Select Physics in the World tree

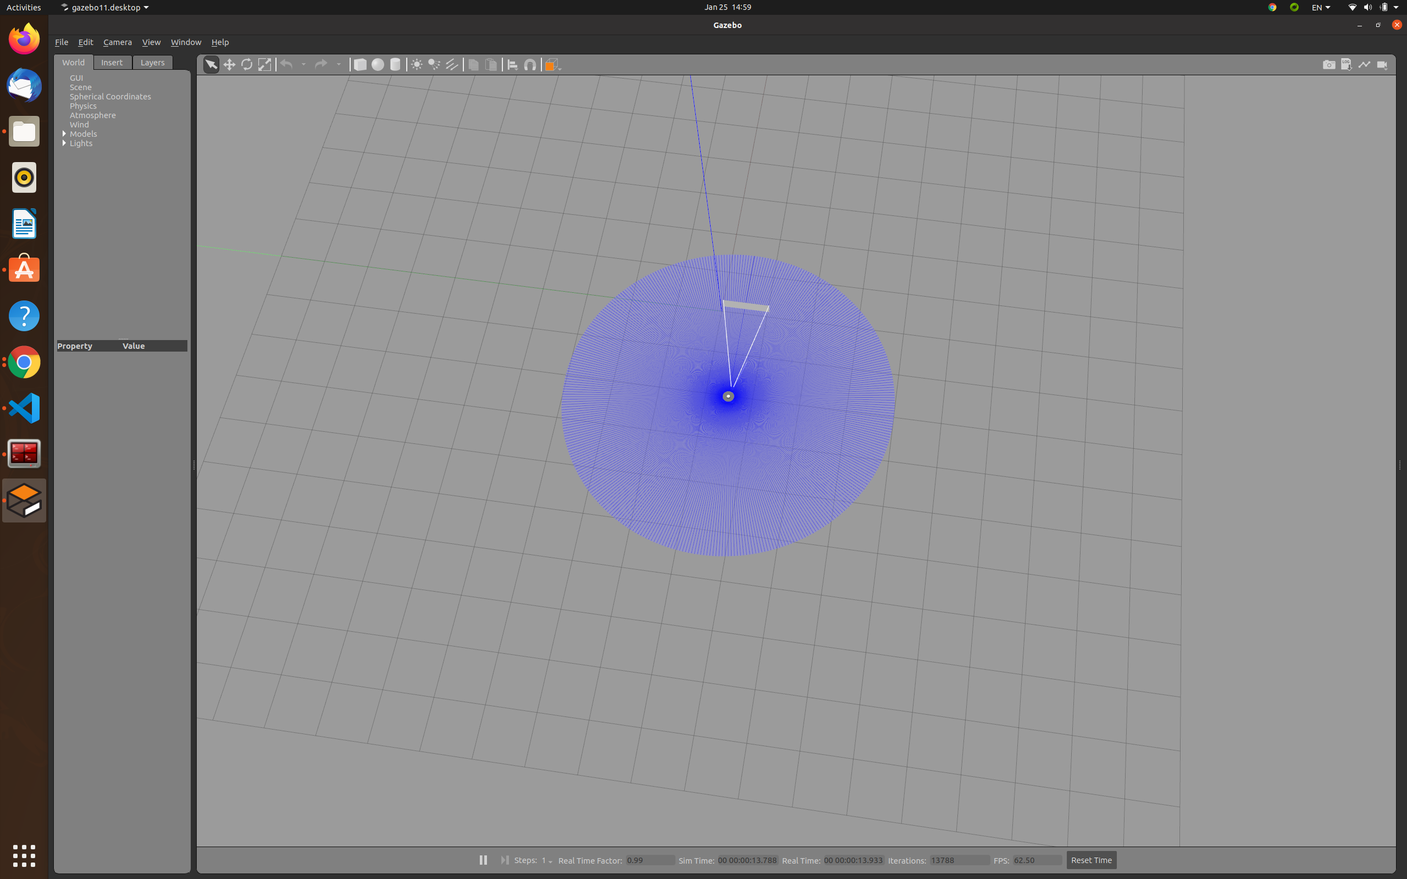[83, 106]
